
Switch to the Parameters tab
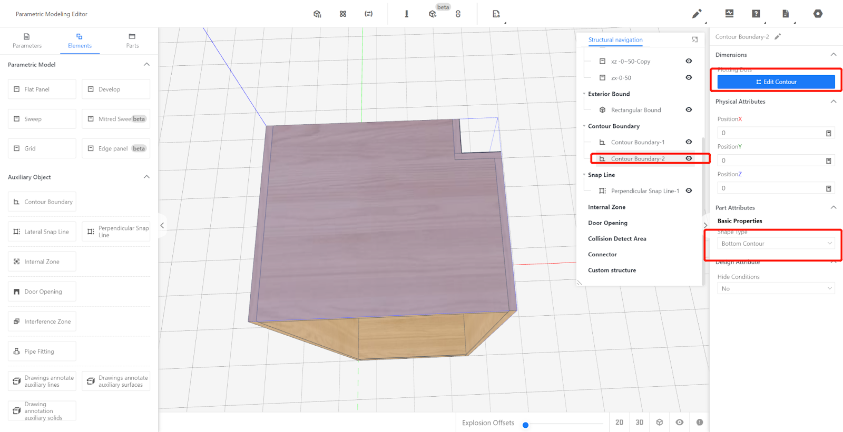[27, 41]
